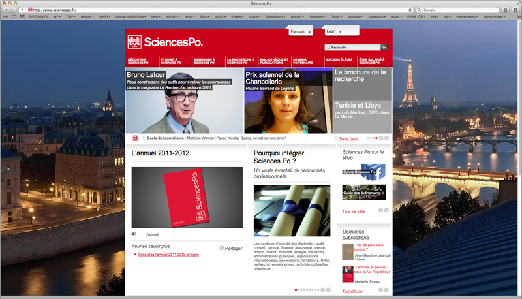Click the Sciences Po crest logo
The height and width of the screenshot is (299, 522).
pyautogui.click(x=134, y=42)
